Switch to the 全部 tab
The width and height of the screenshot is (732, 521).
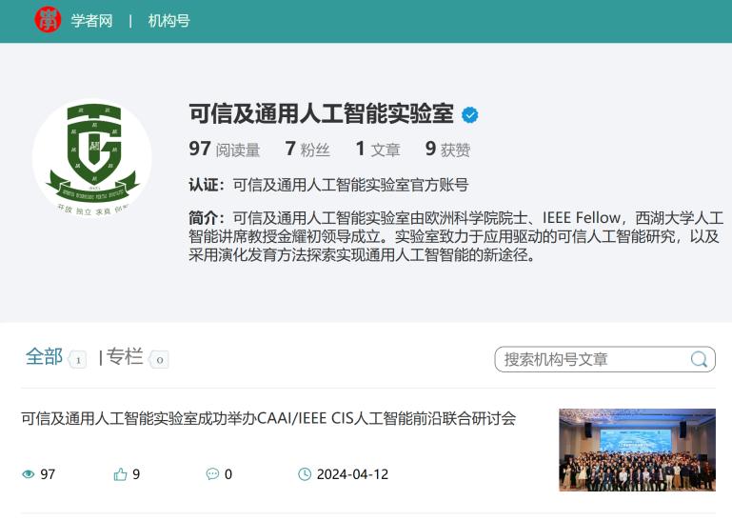pos(44,356)
